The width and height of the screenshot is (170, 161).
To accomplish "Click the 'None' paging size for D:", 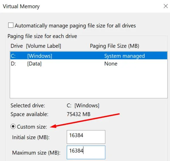I will pyautogui.click(x=111, y=64).
